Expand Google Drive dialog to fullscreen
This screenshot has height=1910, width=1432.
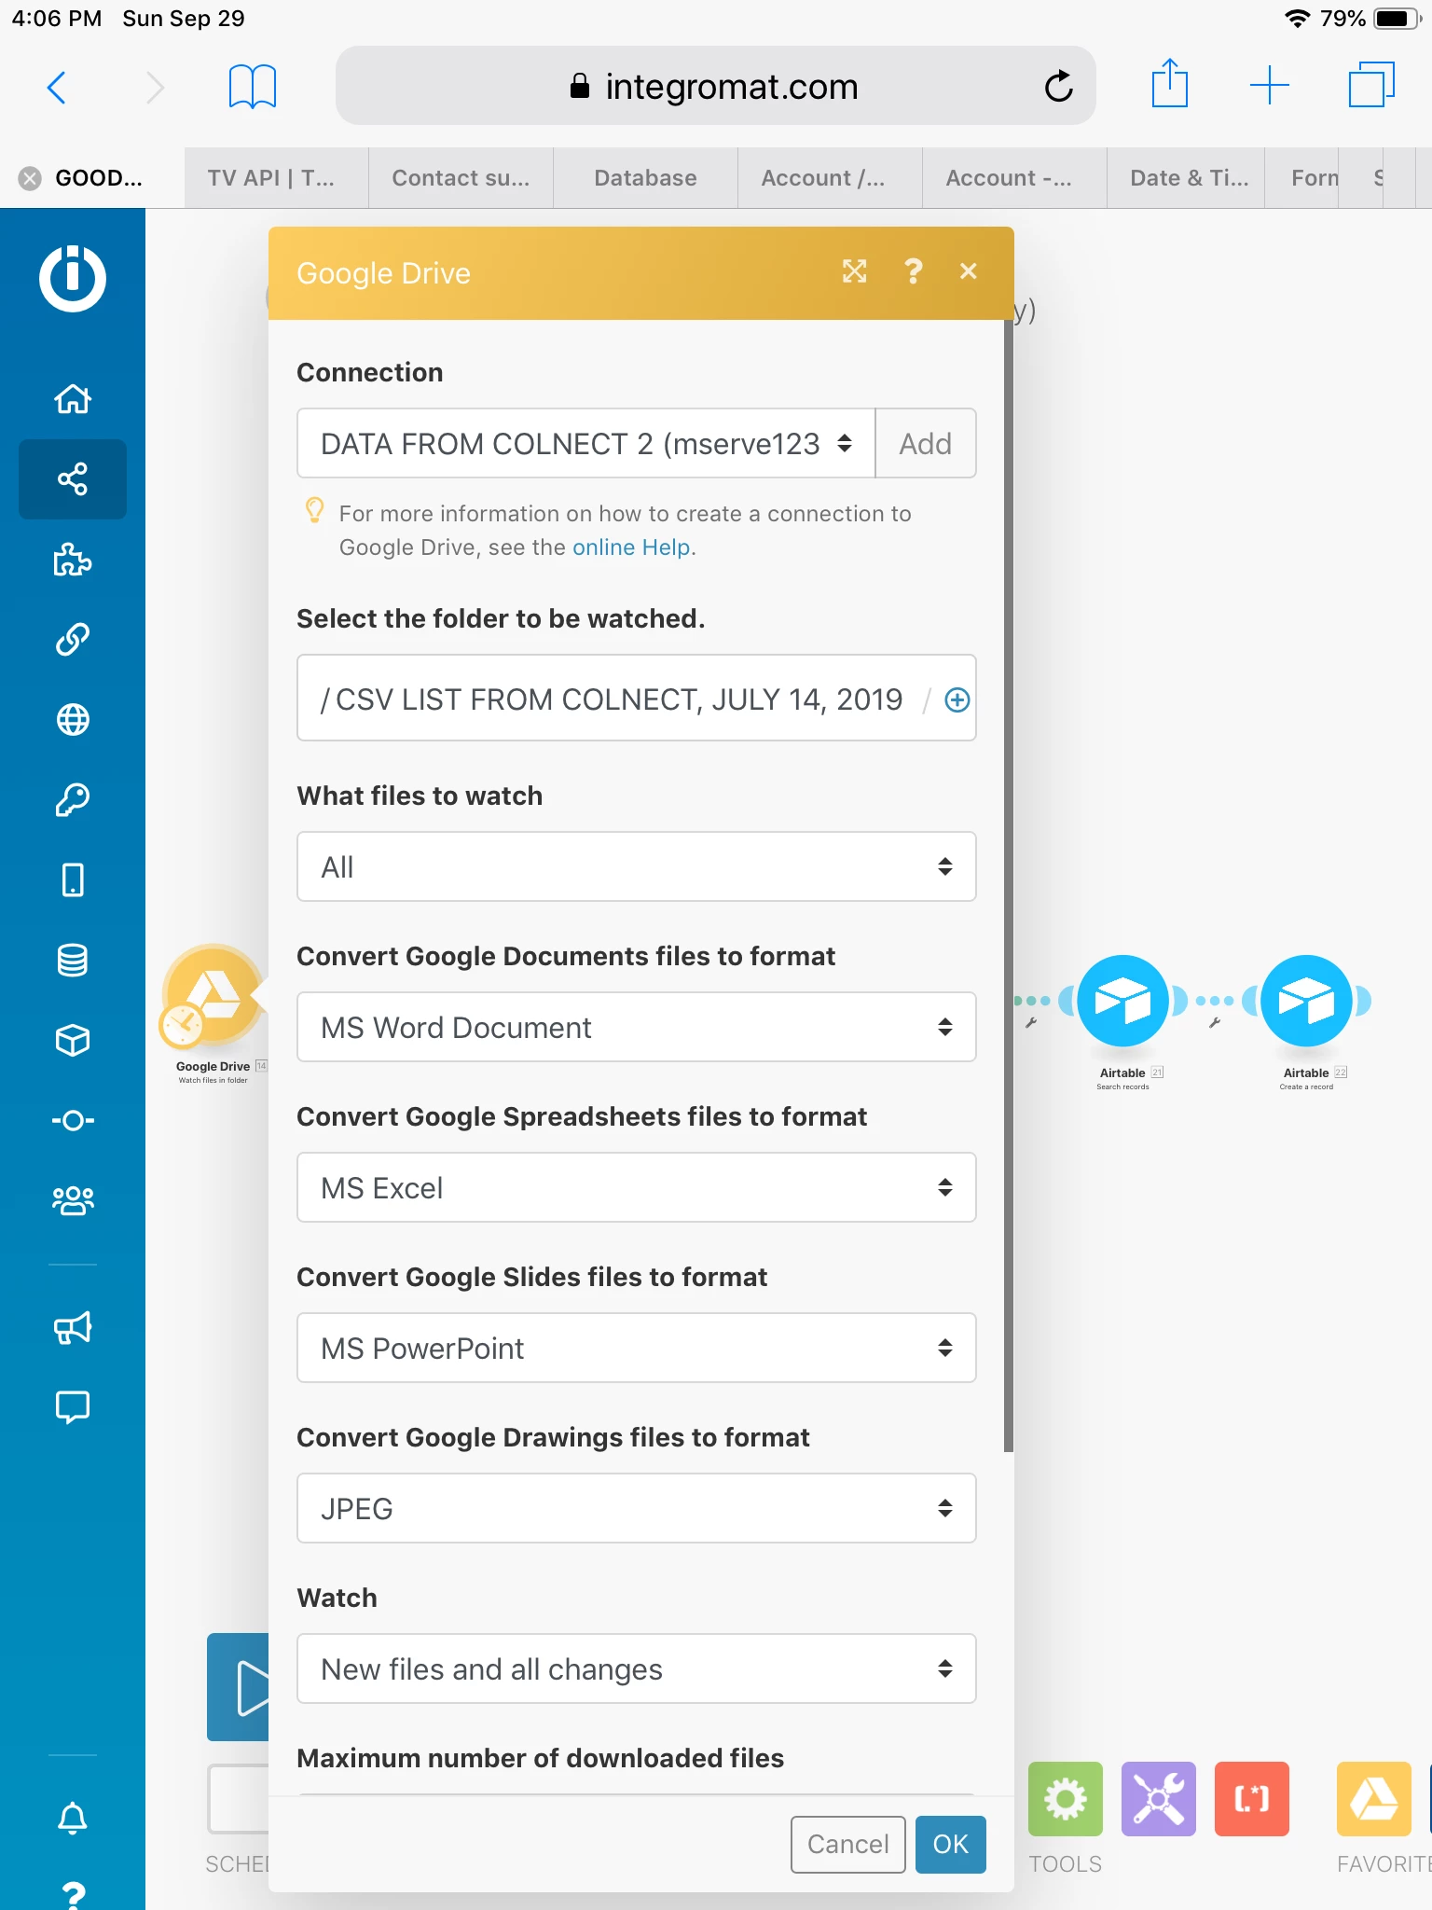(855, 271)
